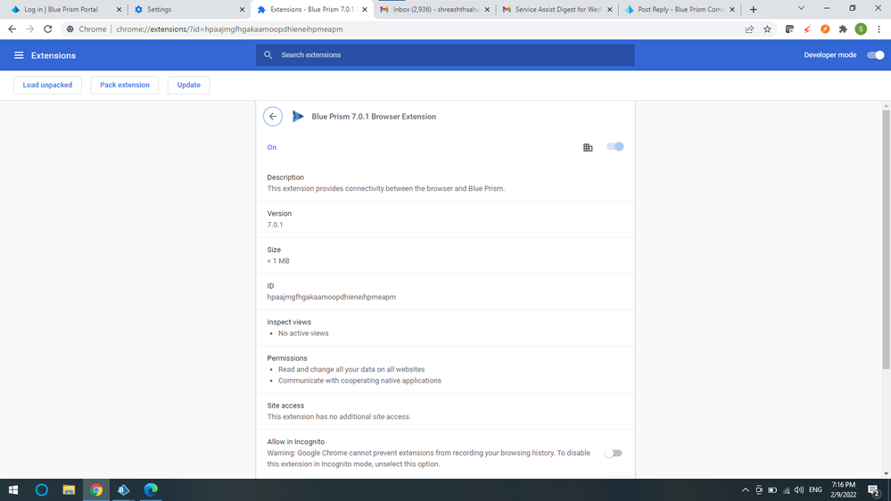Click the Update button
The width and height of the screenshot is (891, 501).
click(x=188, y=85)
